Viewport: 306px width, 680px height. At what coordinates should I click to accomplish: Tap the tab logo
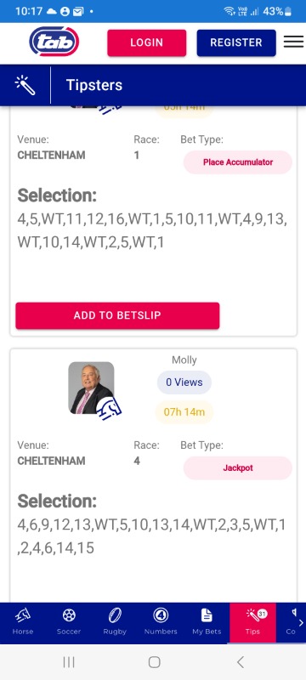pyautogui.click(x=54, y=42)
